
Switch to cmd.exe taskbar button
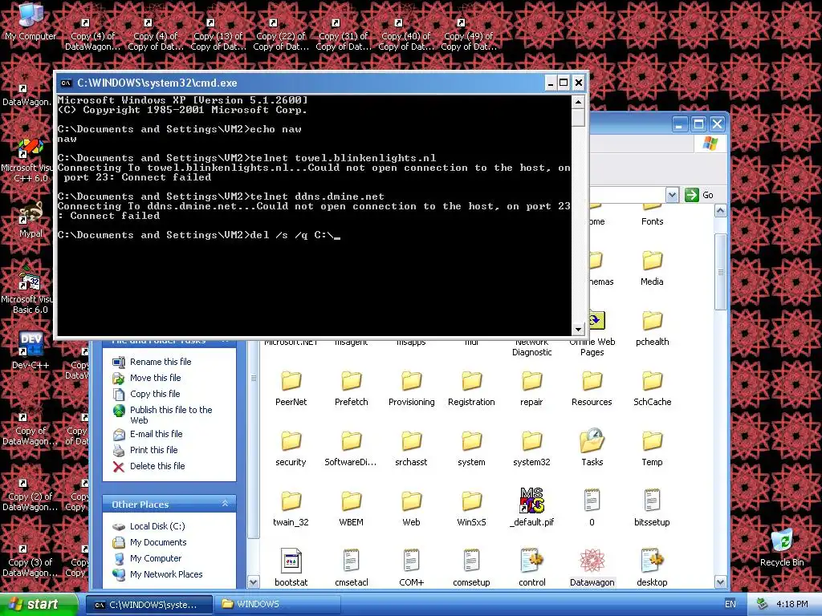[149, 605]
